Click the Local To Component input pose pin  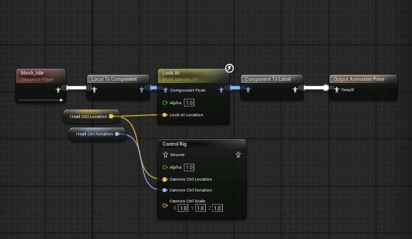pyautogui.click(x=94, y=90)
